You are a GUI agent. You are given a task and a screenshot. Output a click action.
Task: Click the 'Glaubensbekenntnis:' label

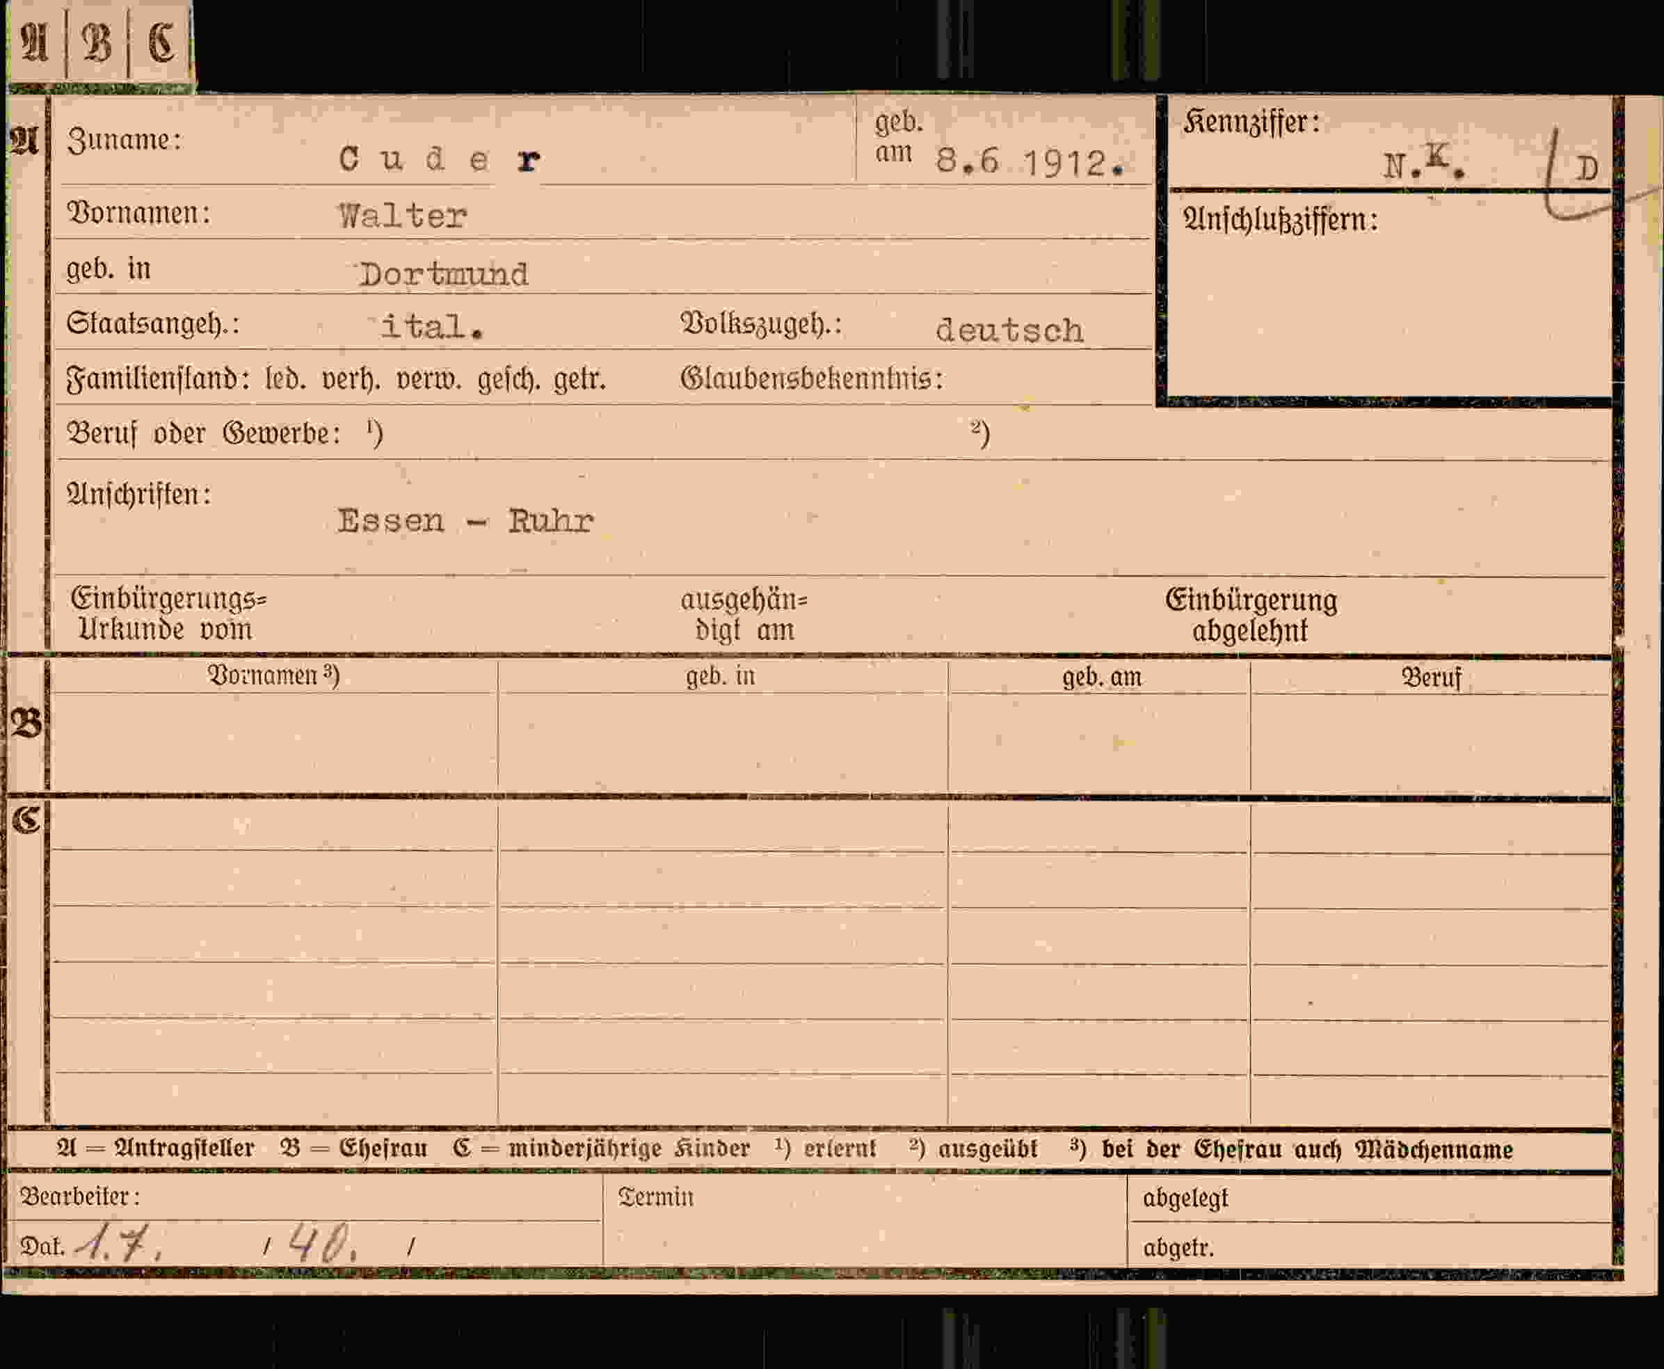click(812, 379)
